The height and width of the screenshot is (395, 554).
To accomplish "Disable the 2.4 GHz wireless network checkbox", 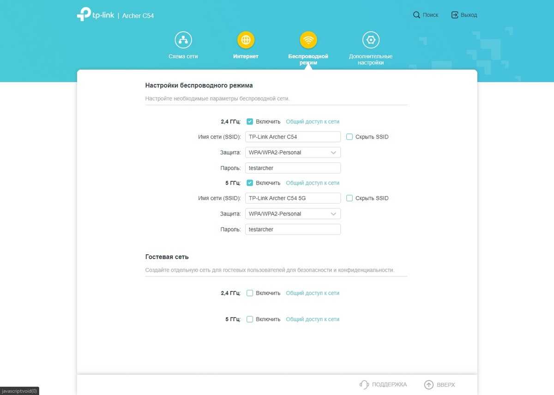I will [250, 122].
